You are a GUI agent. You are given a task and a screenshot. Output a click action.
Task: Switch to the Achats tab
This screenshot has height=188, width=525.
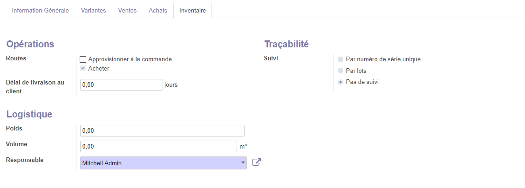(158, 11)
